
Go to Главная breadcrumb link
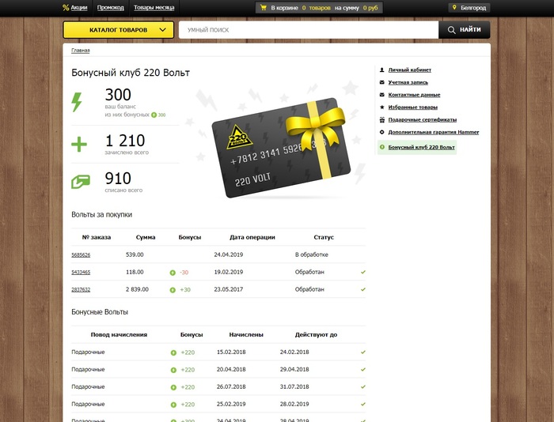(x=80, y=51)
